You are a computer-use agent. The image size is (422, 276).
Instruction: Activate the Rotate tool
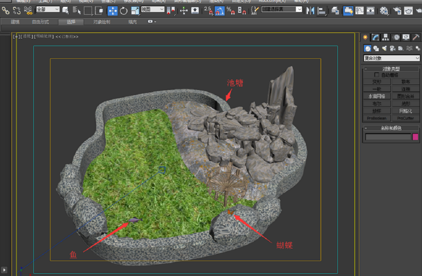point(124,11)
